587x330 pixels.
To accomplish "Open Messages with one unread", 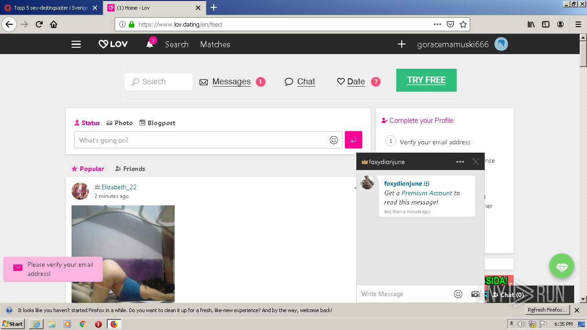I will tap(232, 82).
